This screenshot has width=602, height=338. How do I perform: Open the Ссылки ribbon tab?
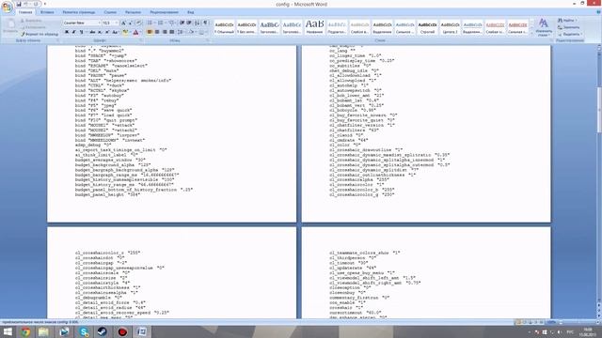pos(110,12)
